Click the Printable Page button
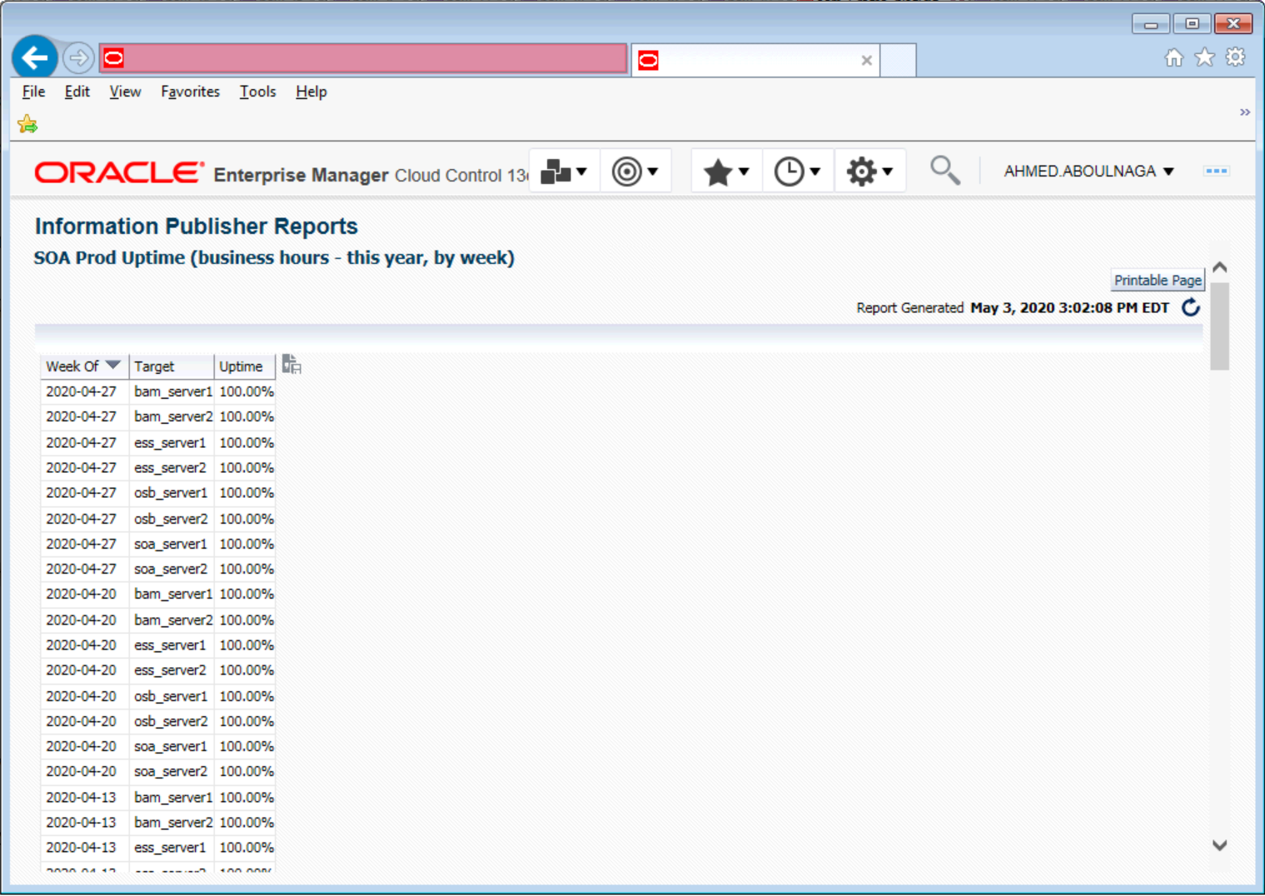The width and height of the screenshot is (1265, 896). pos(1157,281)
